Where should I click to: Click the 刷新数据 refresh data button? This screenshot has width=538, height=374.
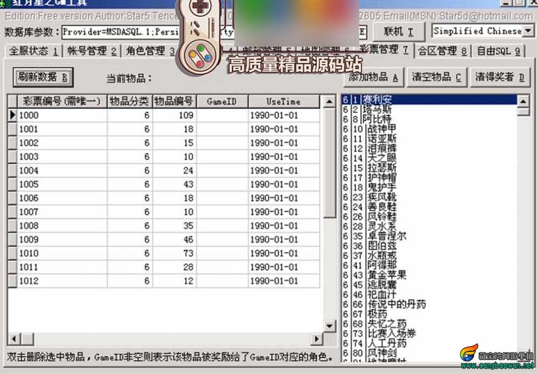(x=43, y=77)
